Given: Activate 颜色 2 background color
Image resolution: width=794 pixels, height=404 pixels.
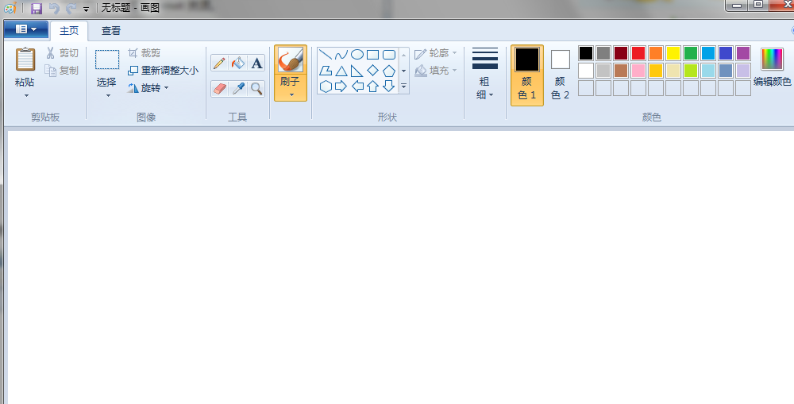Looking at the screenshot, I should tap(561, 75).
